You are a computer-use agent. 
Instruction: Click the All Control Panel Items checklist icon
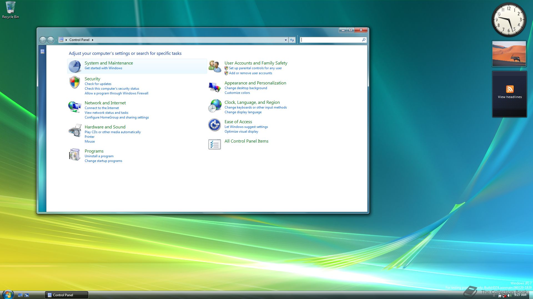[x=215, y=144]
